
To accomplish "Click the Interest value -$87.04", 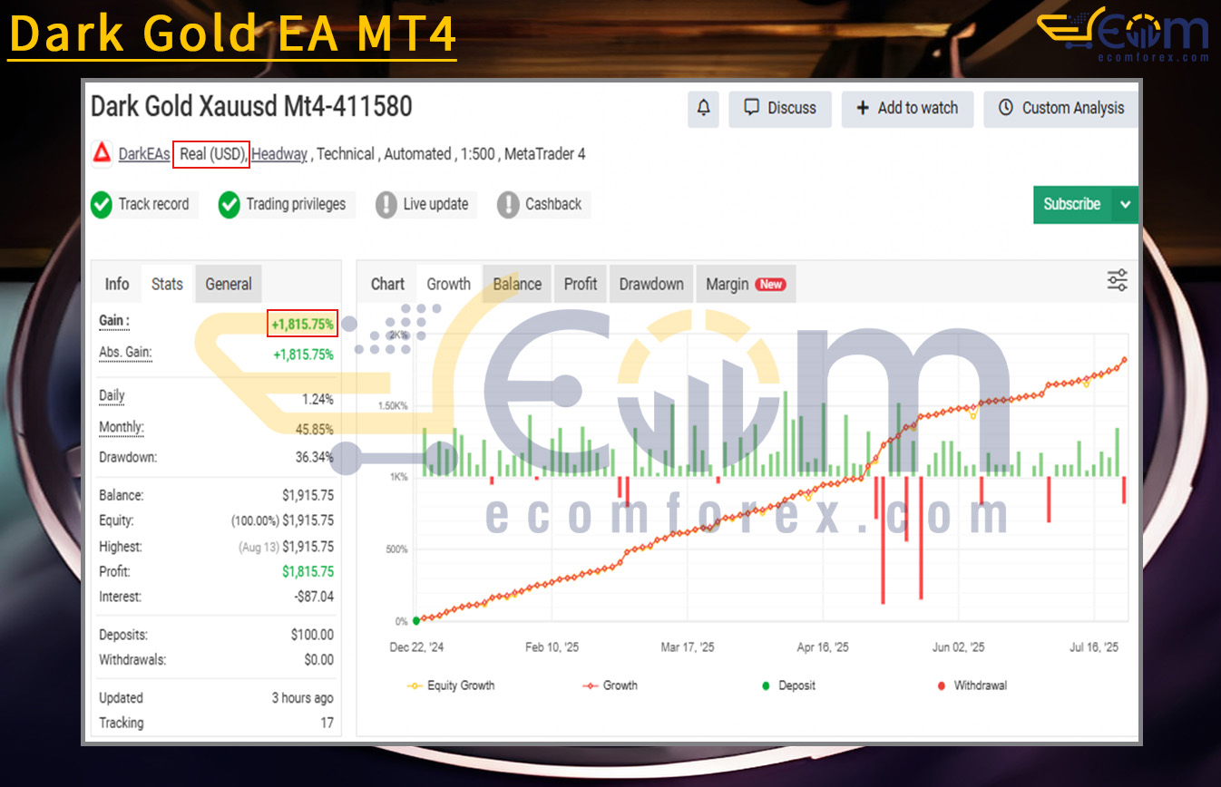I will pyautogui.click(x=314, y=598).
